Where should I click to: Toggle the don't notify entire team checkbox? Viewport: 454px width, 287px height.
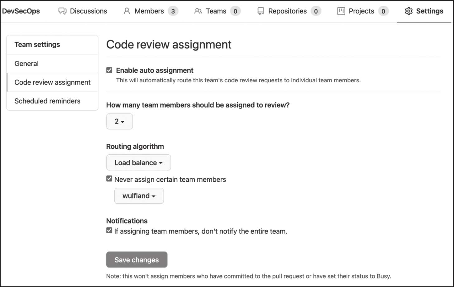click(109, 231)
